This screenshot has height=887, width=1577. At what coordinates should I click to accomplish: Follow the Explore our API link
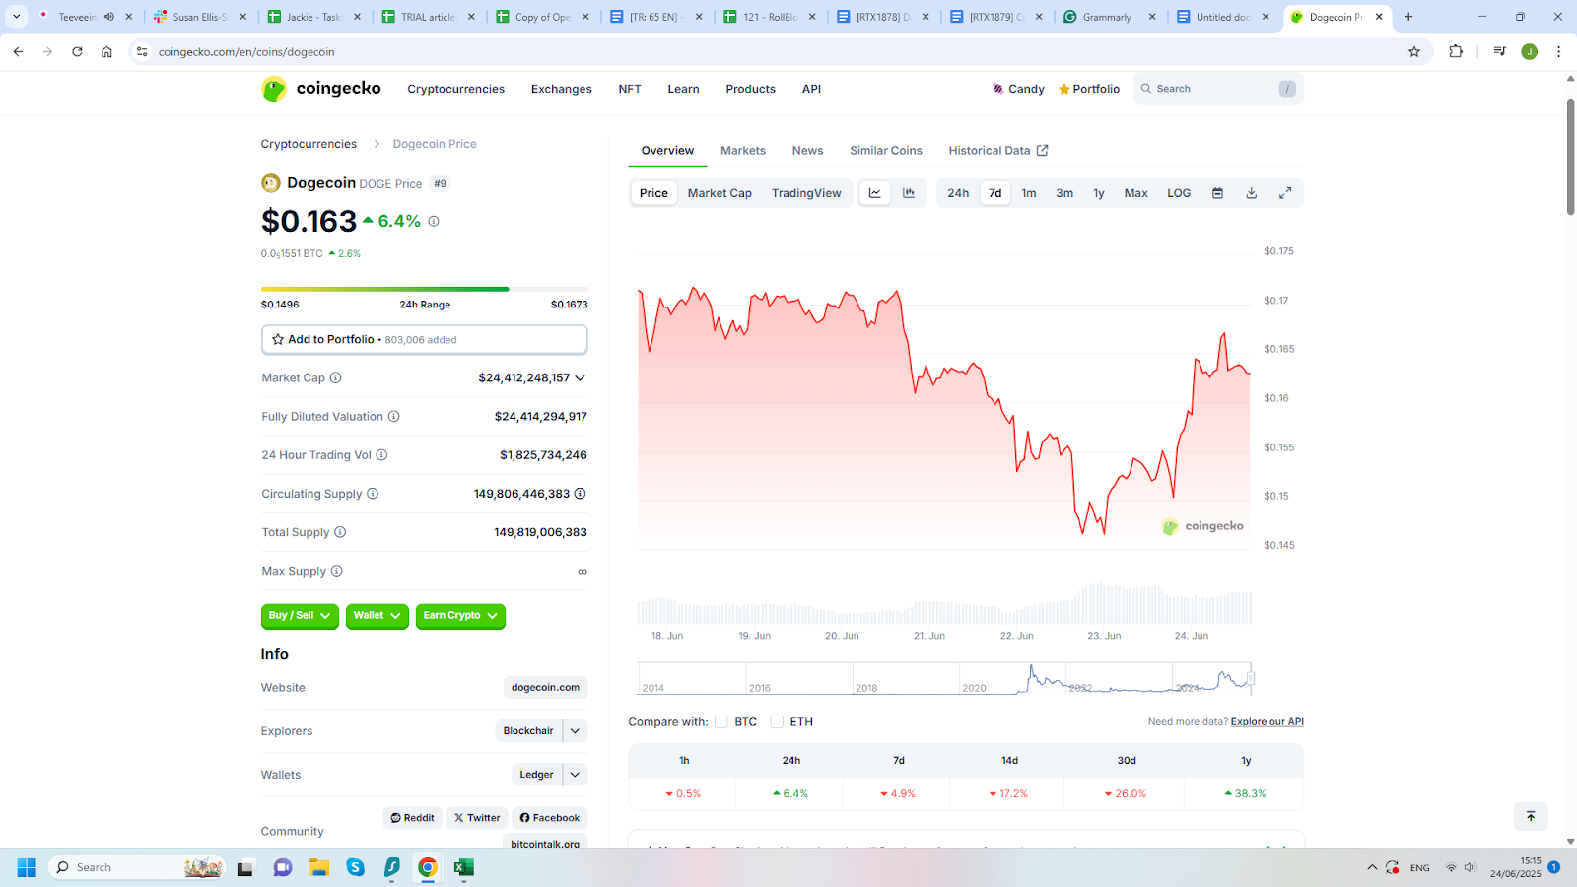pyautogui.click(x=1267, y=722)
